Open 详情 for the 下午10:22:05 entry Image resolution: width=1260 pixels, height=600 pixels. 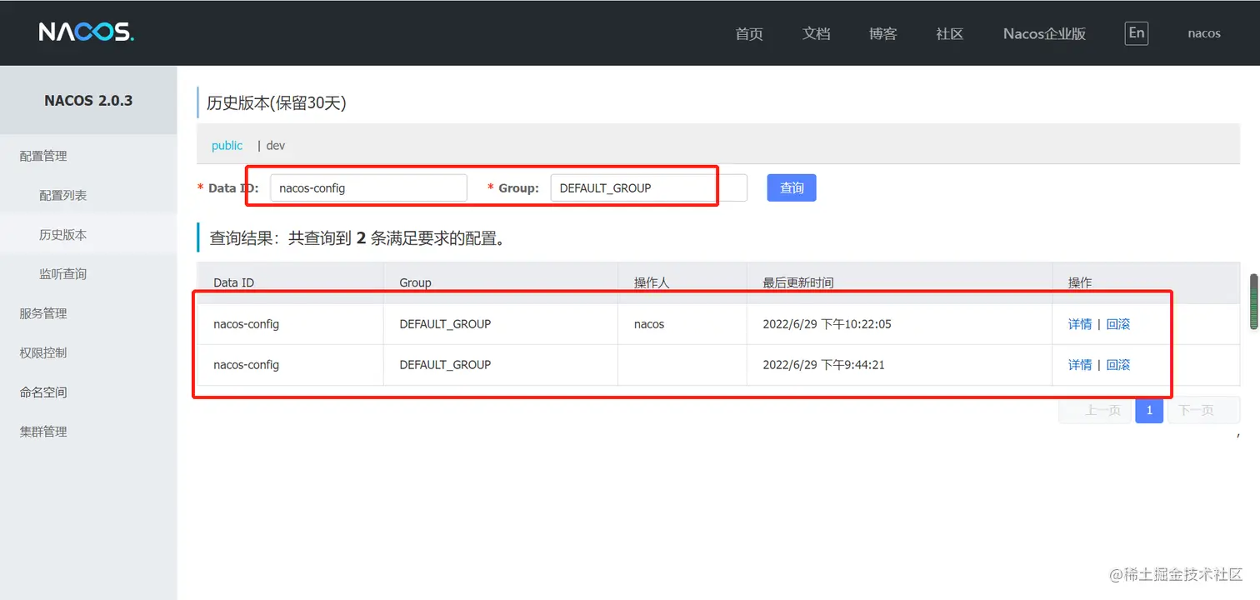click(1080, 324)
